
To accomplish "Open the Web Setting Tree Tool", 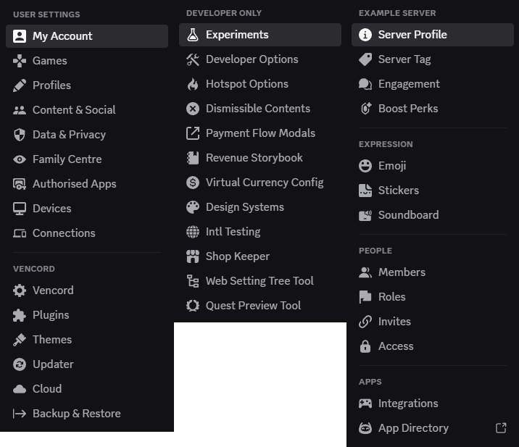I will 260,281.
